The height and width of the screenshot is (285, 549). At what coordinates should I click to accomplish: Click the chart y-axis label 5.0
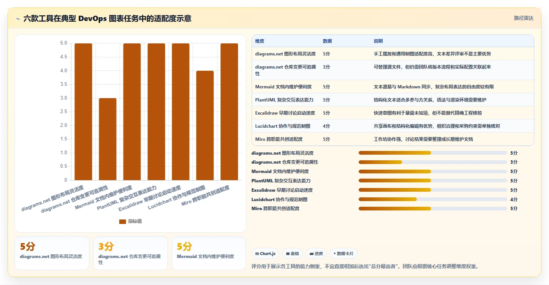pos(63,43)
